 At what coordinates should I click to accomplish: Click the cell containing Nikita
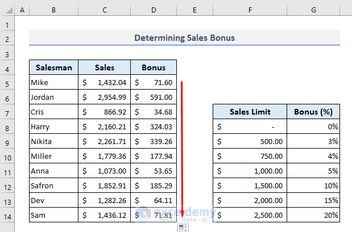(x=54, y=141)
